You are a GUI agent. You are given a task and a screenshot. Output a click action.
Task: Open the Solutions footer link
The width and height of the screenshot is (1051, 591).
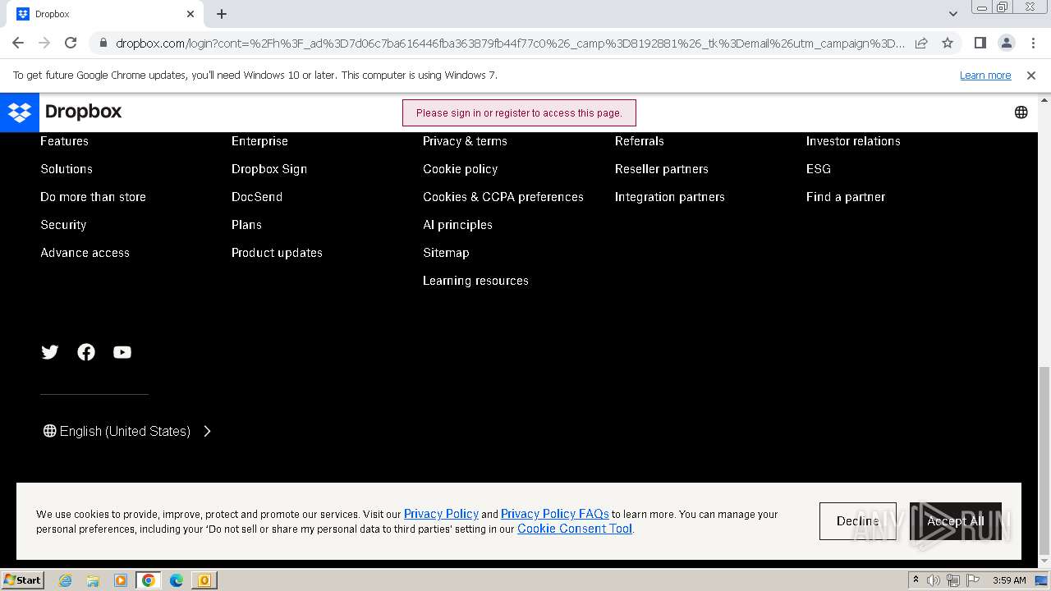pyautogui.click(x=67, y=169)
